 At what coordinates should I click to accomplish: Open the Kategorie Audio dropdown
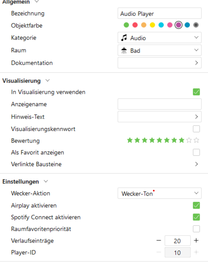point(160,38)
